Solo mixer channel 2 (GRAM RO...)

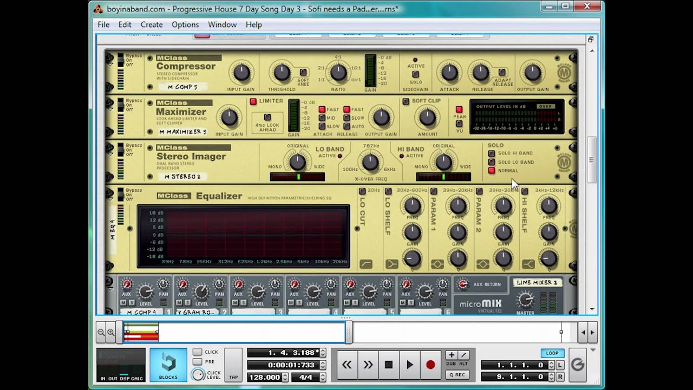pyautogui.click(x=186, y=303)
